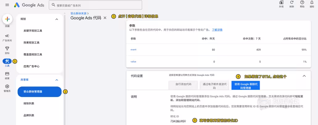Click the 创建 plus button

pos(7,19)
